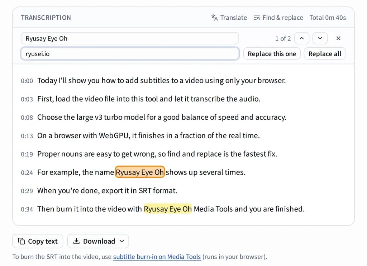Click the line mentioning WebGPU
The image size is (367, 266).
click(x=148, y=136)
